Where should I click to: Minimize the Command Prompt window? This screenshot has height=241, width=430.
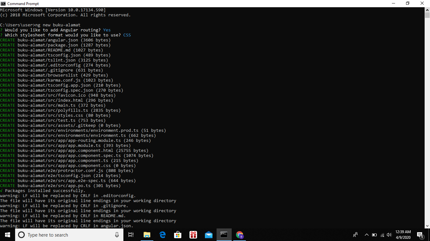pyautogui.click(x=393, y=3)
